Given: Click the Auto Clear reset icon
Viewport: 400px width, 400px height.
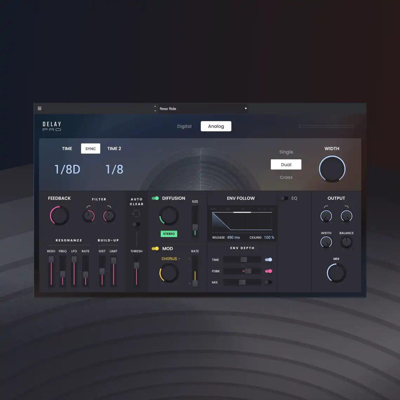Looking at the screenshot, I should 136,213.
